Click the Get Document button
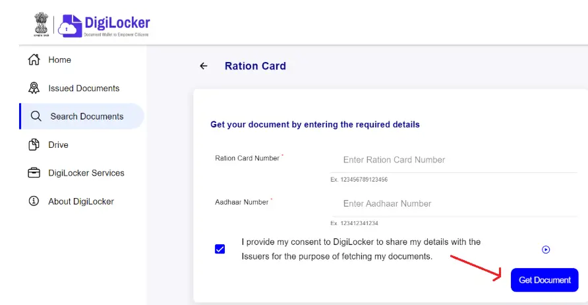This screenshot has width=588, height=305. pos(544,280)
